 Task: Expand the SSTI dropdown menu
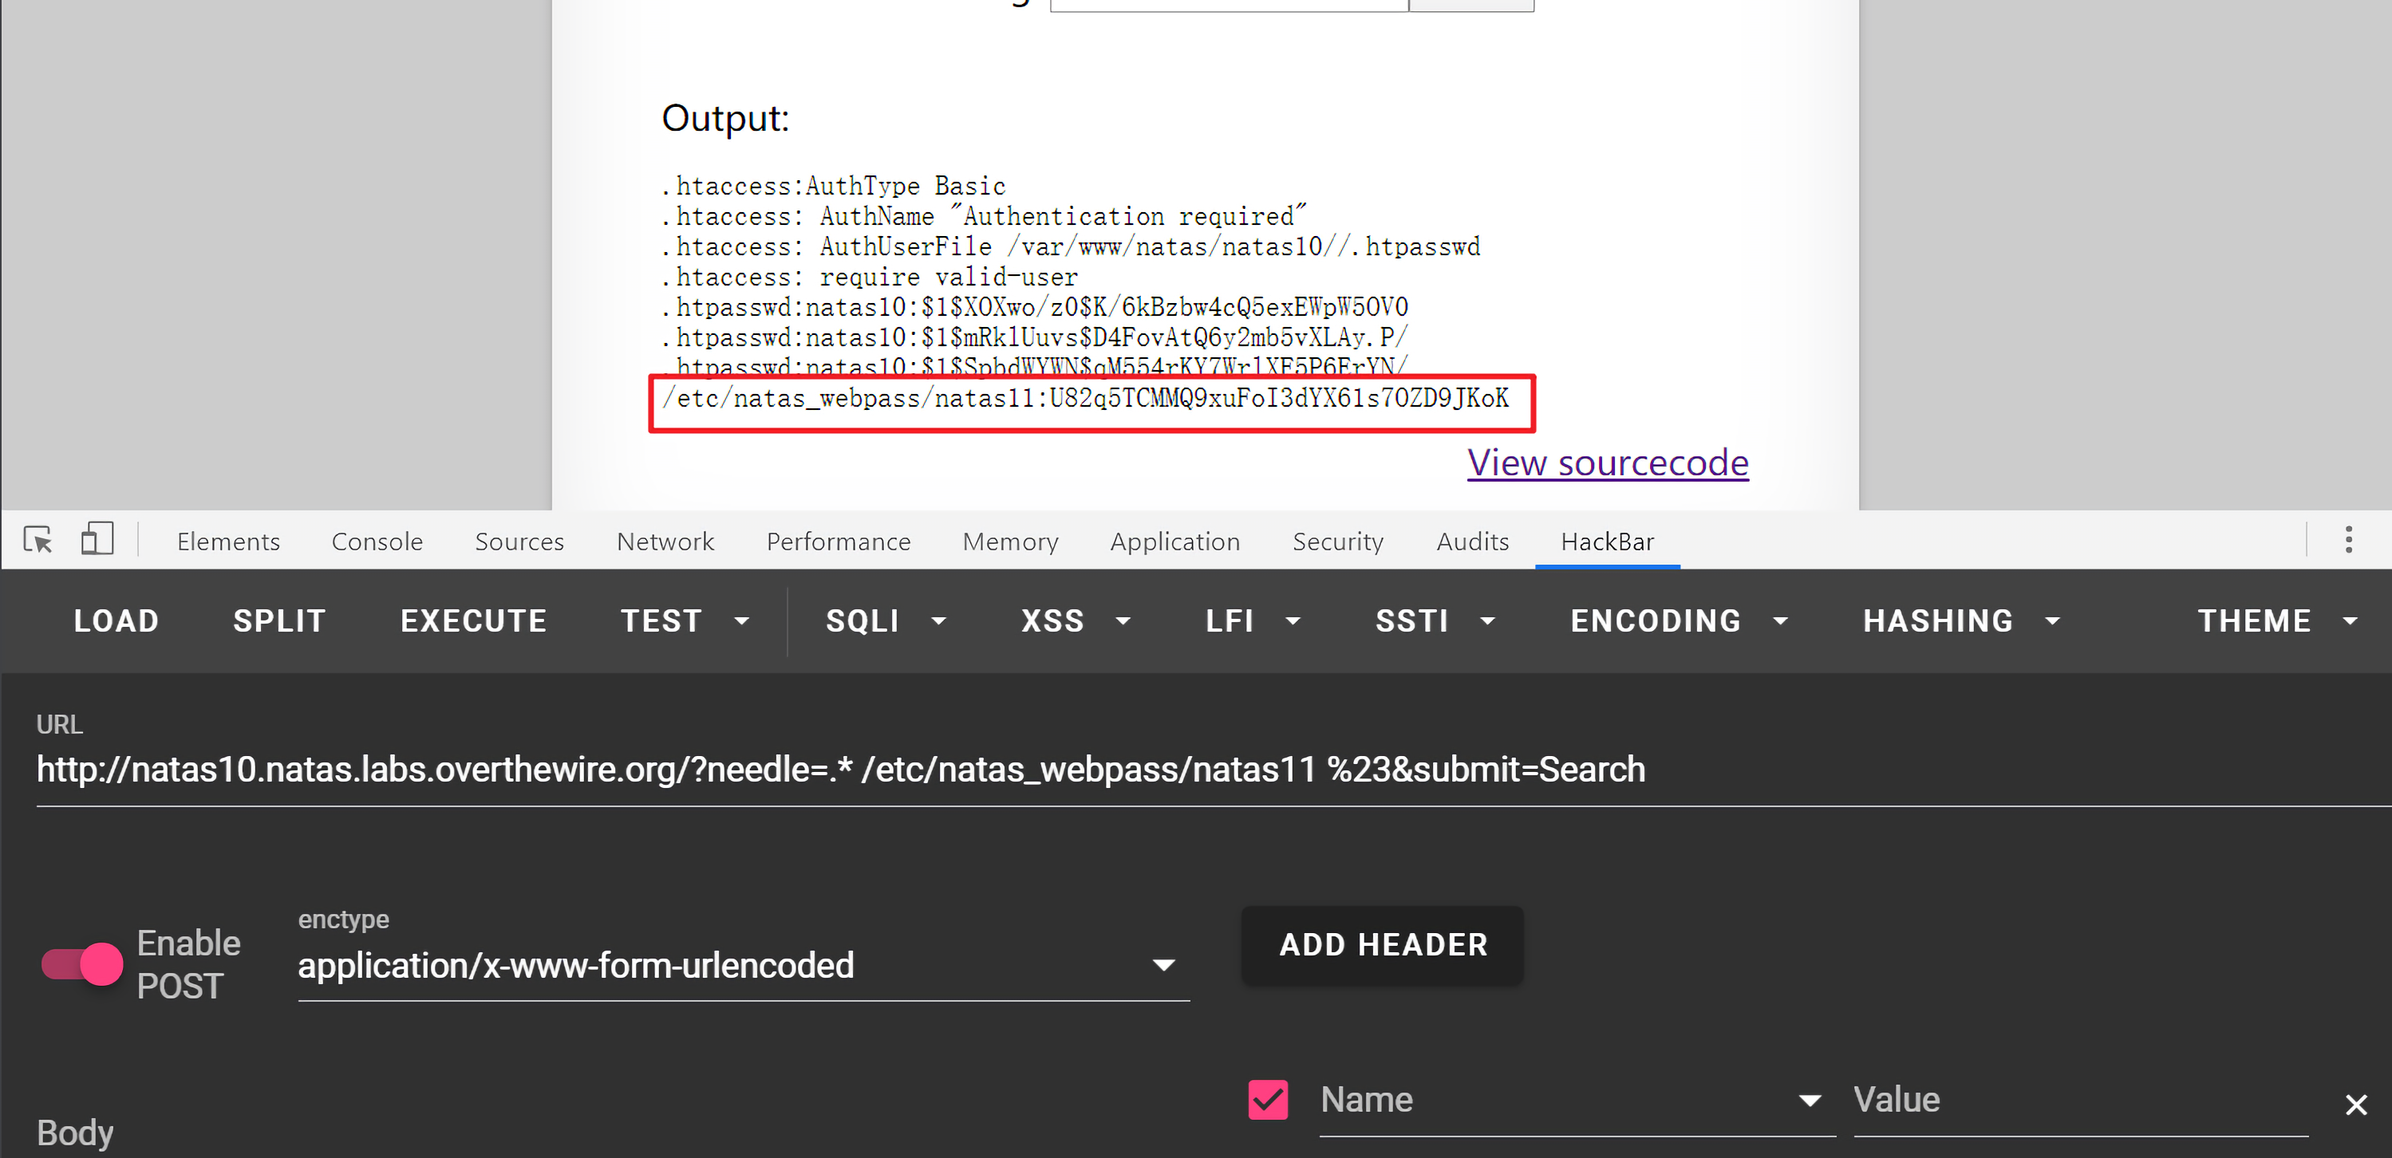[1435, 620]
